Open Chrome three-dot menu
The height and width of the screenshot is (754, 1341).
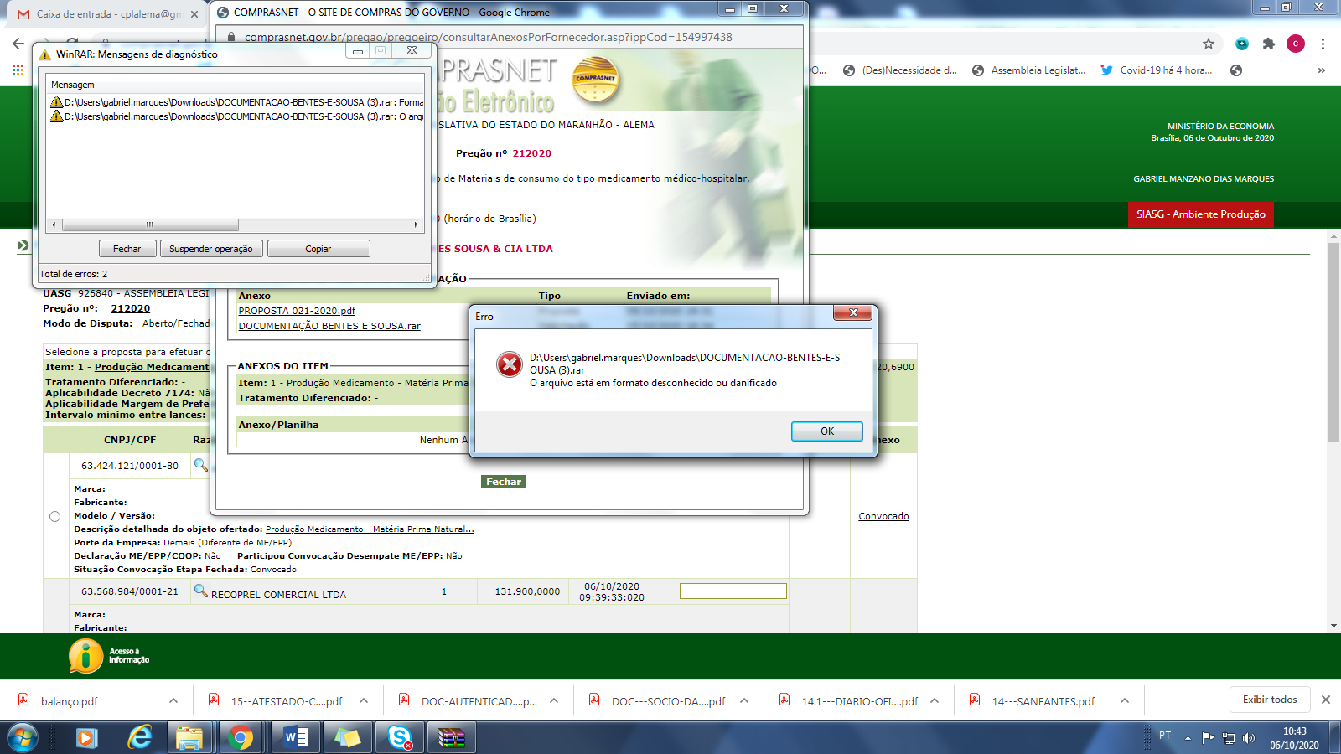coord(1323,44)
